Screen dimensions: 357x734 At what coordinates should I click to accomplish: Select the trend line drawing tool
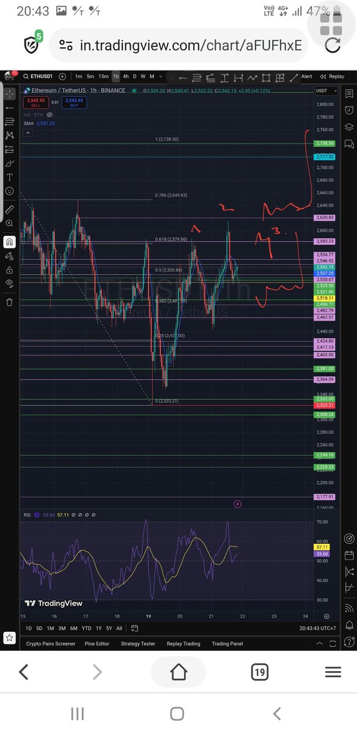tap(9, 108)
